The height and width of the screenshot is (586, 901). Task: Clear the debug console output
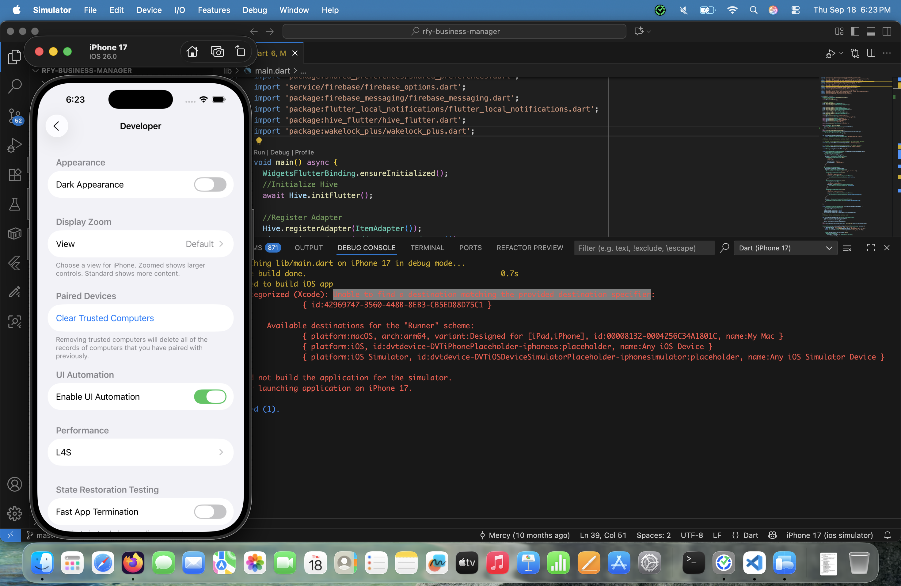[x=847, y=248]
